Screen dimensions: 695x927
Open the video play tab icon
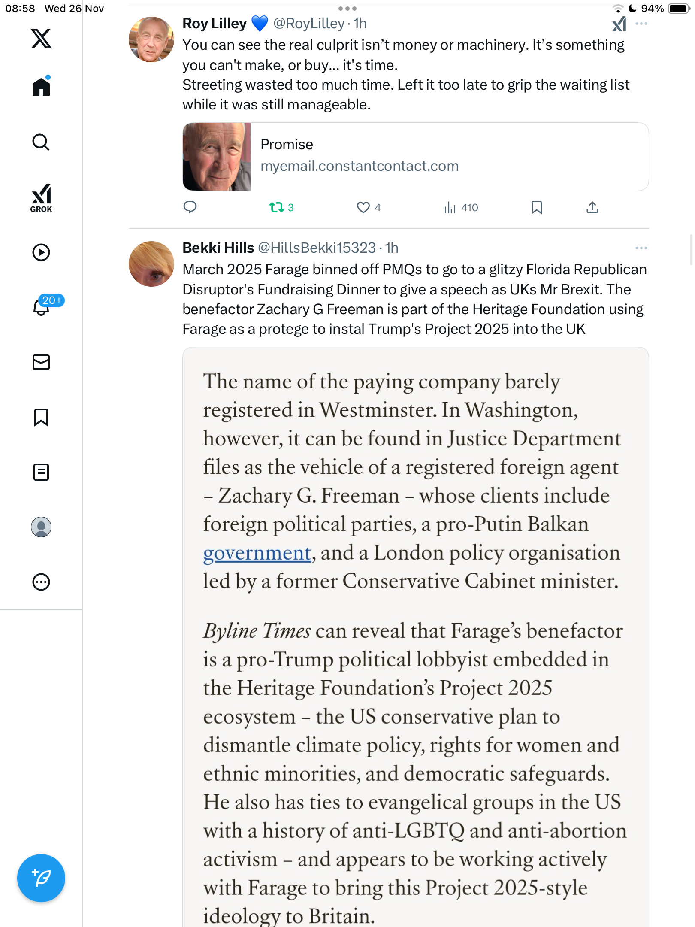click(41, 252)
